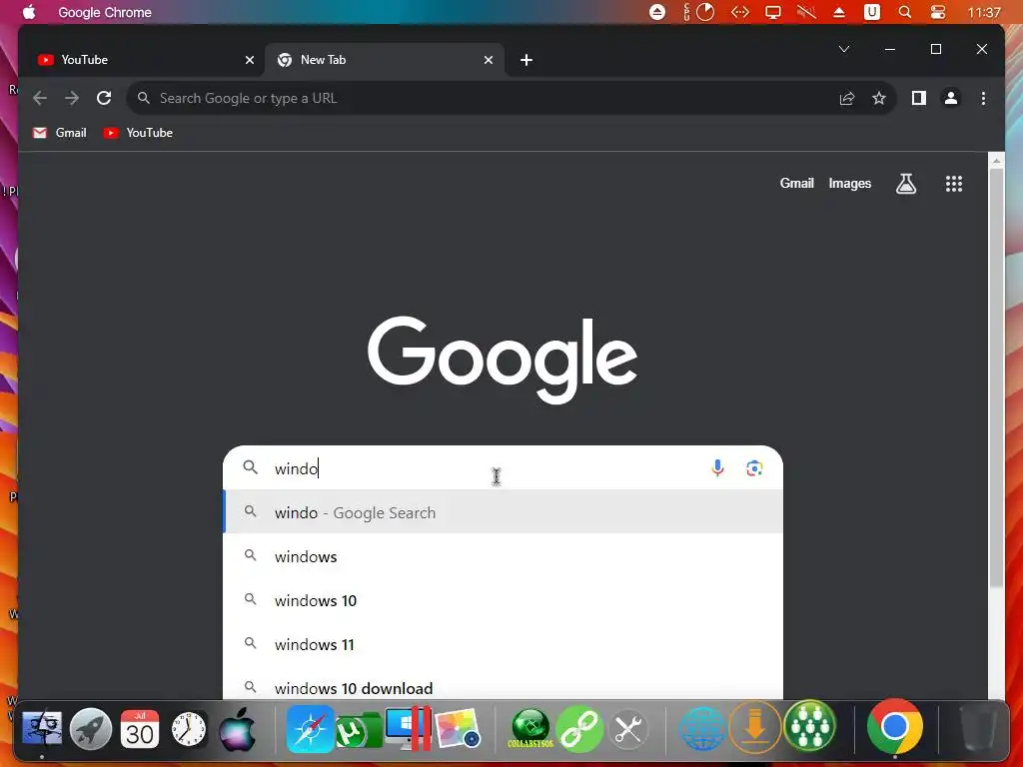Start voice search with microphone icon
This screenshot has height=767, width=1023.
click(x=717, y=467)
